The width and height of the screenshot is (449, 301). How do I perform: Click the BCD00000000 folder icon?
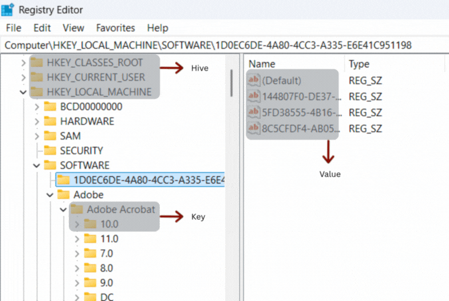(x=50, y=106)
